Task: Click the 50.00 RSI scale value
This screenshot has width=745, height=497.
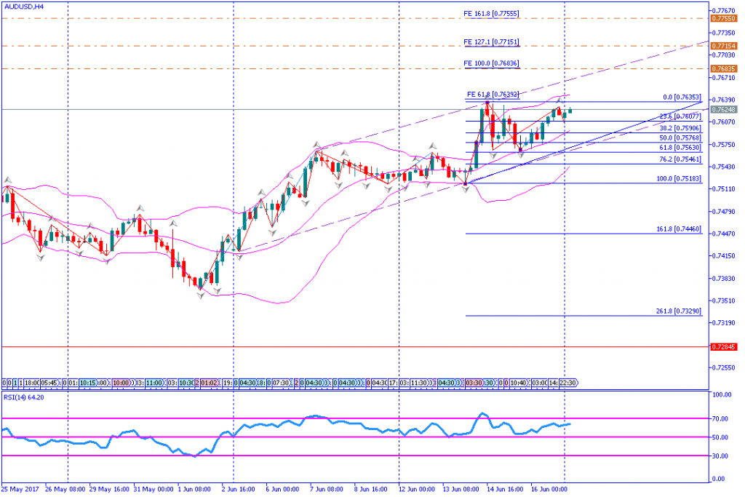Action: click(721, 437)
